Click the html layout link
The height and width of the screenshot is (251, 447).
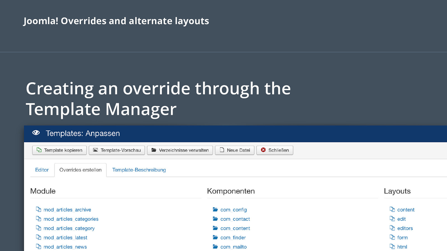(402, 247)
